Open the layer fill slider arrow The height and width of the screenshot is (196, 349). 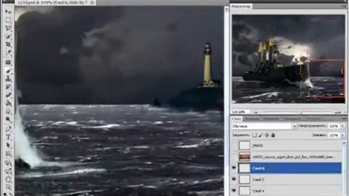tap(343, 135)
